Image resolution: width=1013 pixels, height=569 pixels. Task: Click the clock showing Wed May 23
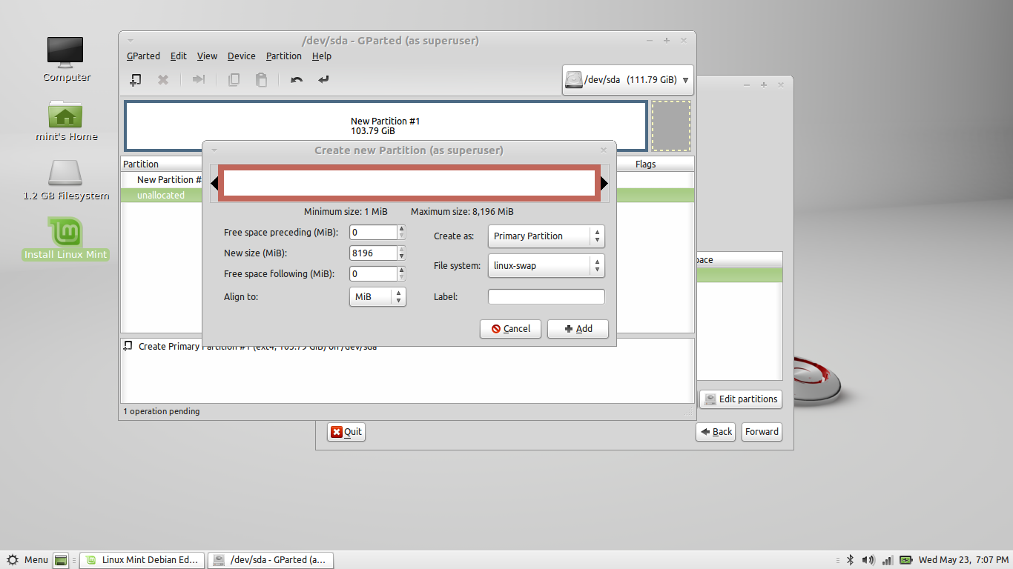tap(963, 560)
